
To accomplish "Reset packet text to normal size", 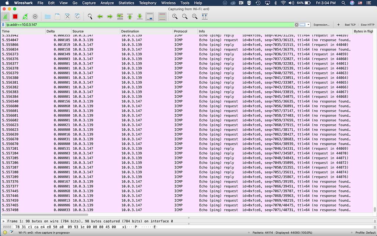I will (x=195, y=17).
